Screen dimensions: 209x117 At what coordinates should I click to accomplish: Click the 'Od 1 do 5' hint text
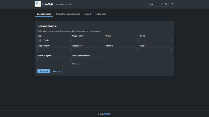tap(75, 64)
